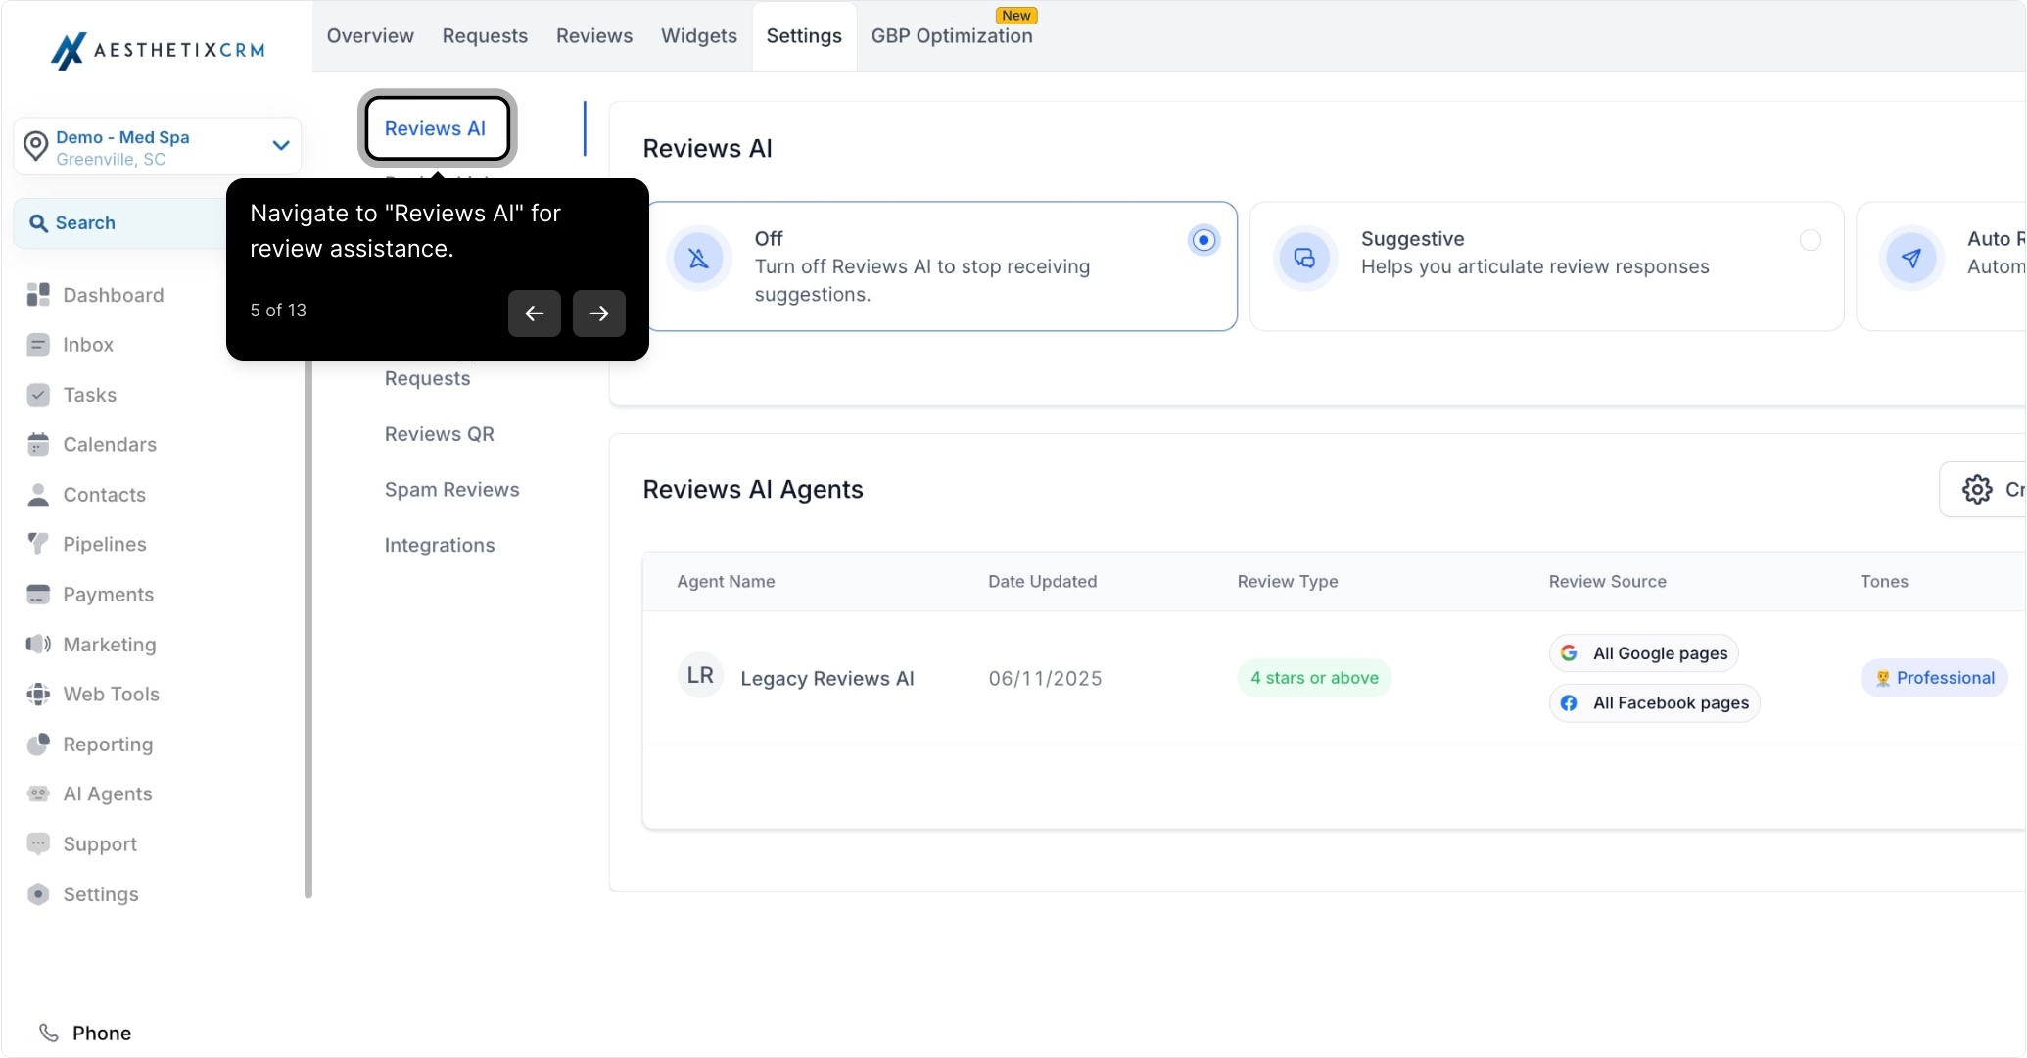Image resolution: width=2027 pixels, height=1058 pixels.
Task: Click the AesthetixCRM logo
Action: click(158, 50)
